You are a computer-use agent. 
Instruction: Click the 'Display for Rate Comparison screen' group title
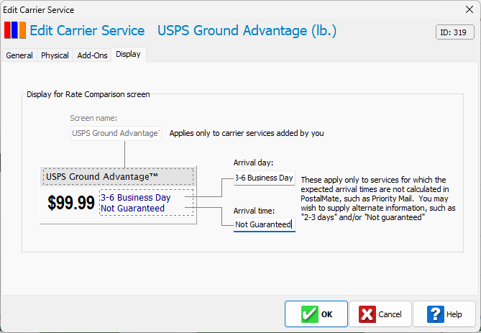pyautogui.click(x=88, y=94)
